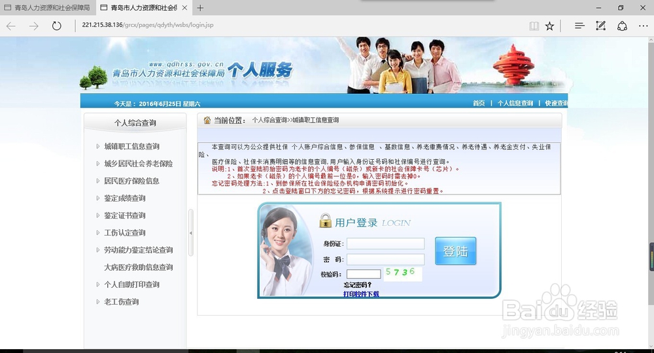The height and width of the screenshot is (353, 654).
Task: Open browser More actions ellipsis menu
Action: click(x=643, y=26)
